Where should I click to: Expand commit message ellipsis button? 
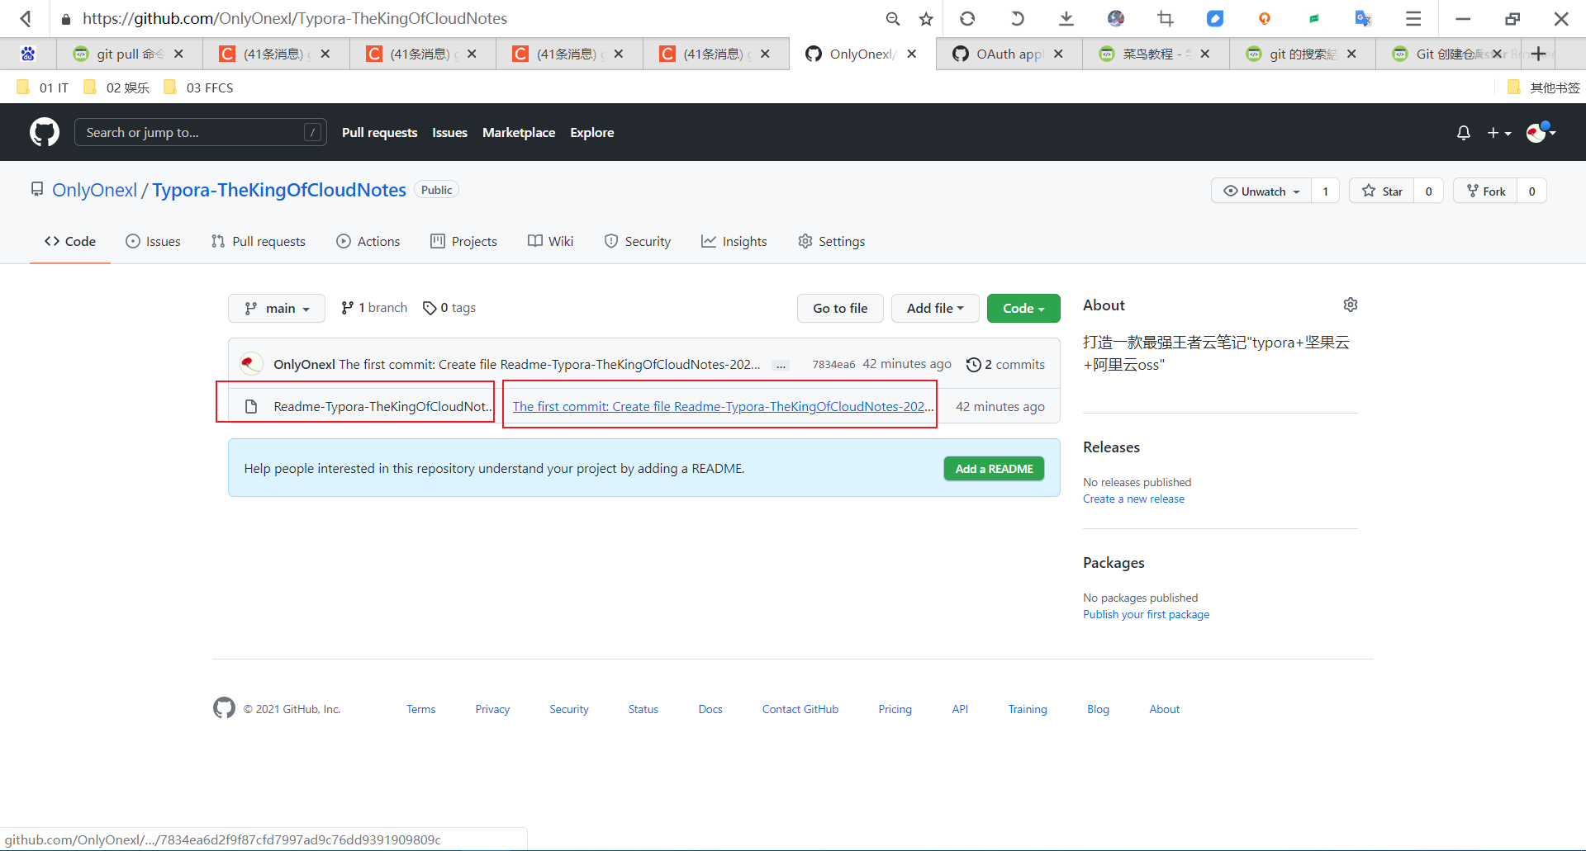[781, 365]
